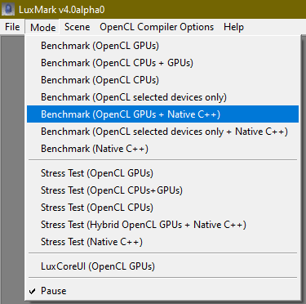Image resolution: width=306 pixels, height=304 pixels.
Task: Open OpenCL Compiler Options menu
Action: pyautogui.click(x=157, y=27)
